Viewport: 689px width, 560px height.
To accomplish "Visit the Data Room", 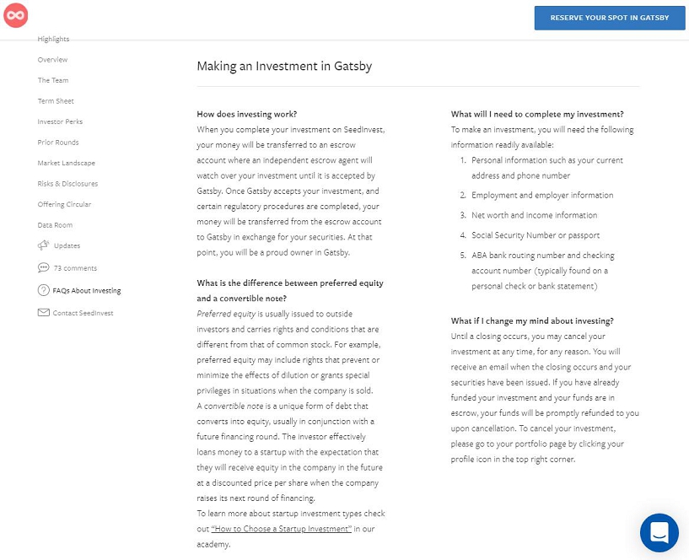I will click(x=55, y=225).
